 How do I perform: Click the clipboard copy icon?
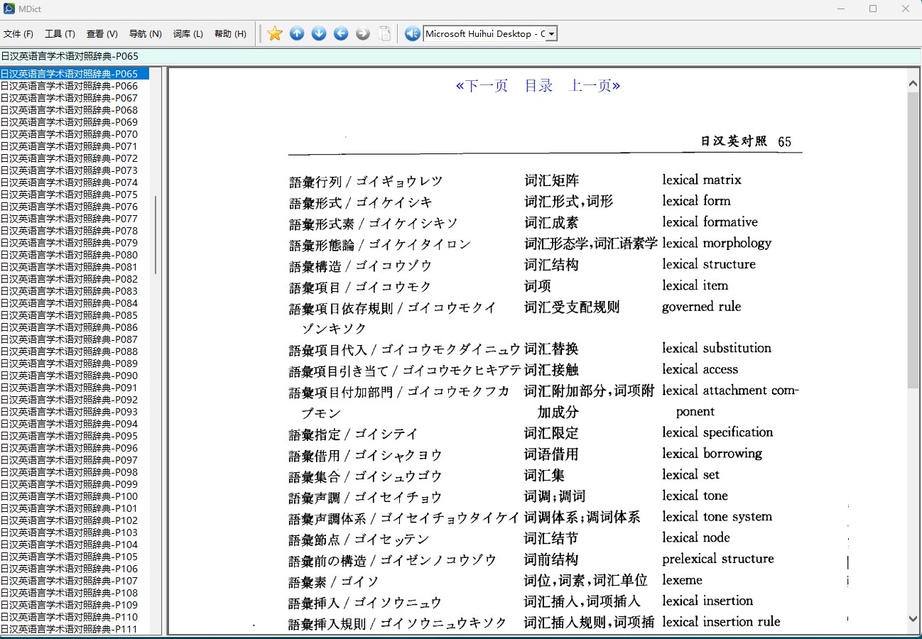click(x=384, y=33)
